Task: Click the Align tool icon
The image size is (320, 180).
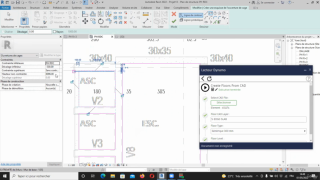Action: [x=85, y=14]
